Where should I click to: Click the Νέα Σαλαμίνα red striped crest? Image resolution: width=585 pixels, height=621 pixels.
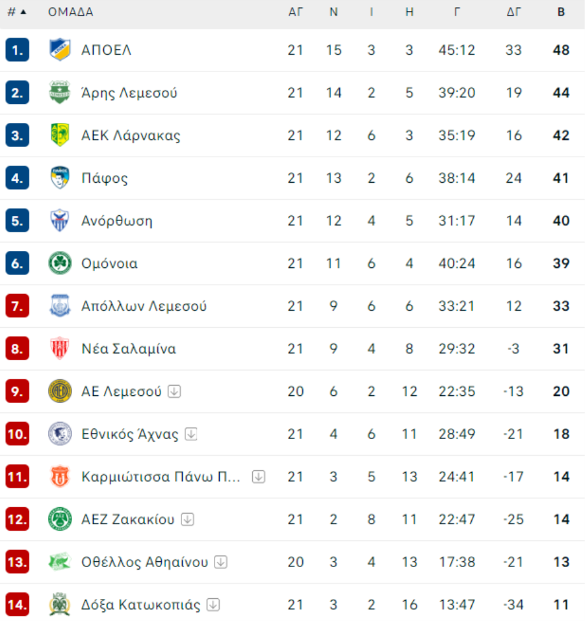[60, 349]
